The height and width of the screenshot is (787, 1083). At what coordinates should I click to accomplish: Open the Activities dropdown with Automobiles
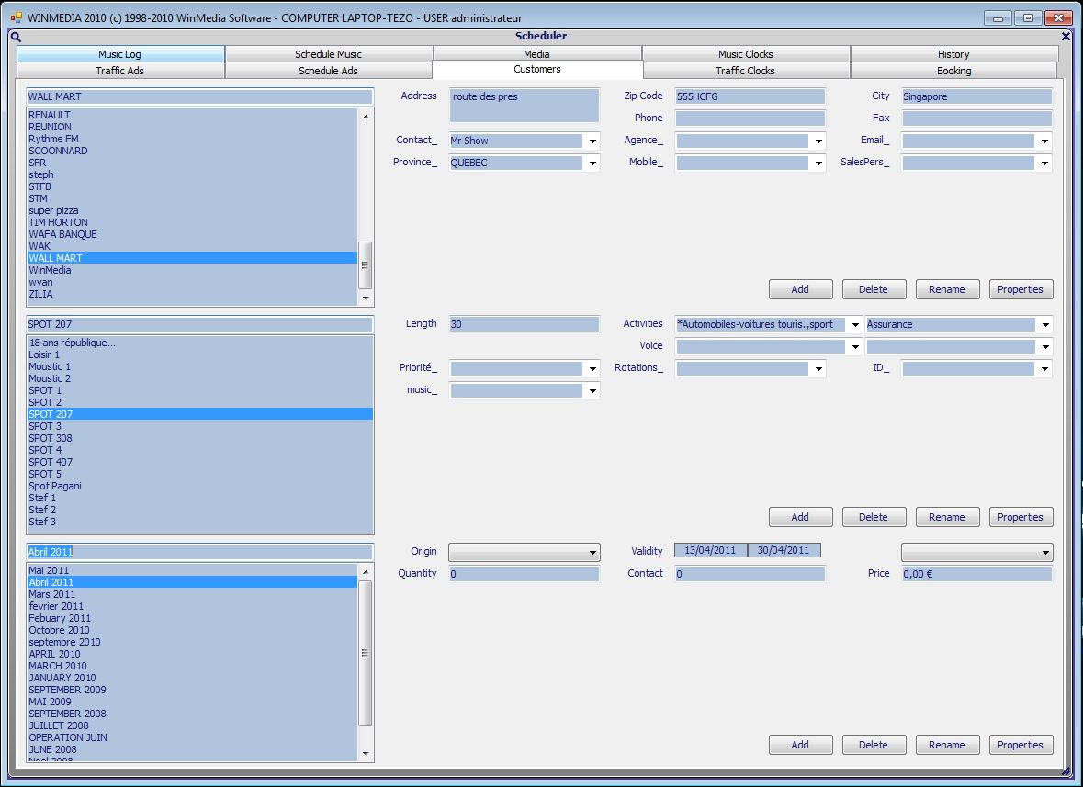(854, 325)
